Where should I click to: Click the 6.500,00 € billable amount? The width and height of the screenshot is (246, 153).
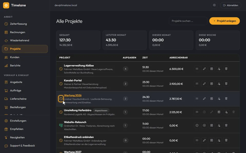tap(176, 69)
